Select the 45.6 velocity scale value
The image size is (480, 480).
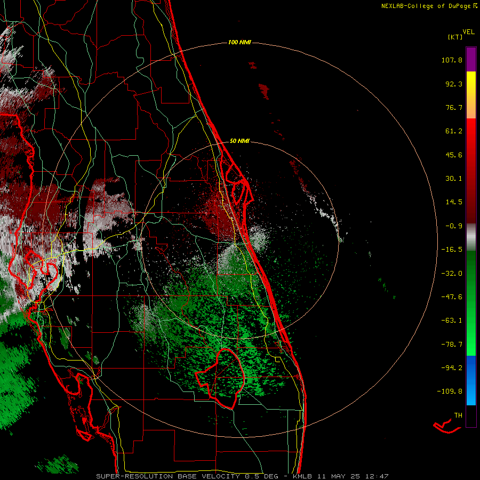click(x=454, y=155)
